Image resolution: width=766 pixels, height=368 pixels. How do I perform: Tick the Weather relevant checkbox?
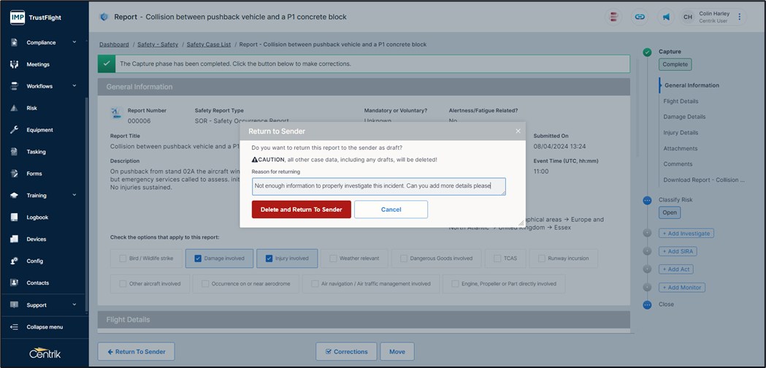pyautogui.click(x=333, y=258)
